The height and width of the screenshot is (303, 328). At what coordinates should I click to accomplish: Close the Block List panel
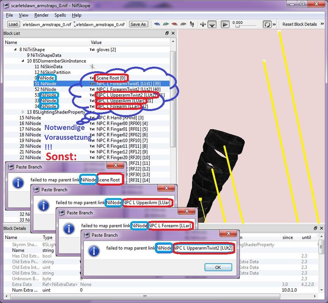point(173,33)
